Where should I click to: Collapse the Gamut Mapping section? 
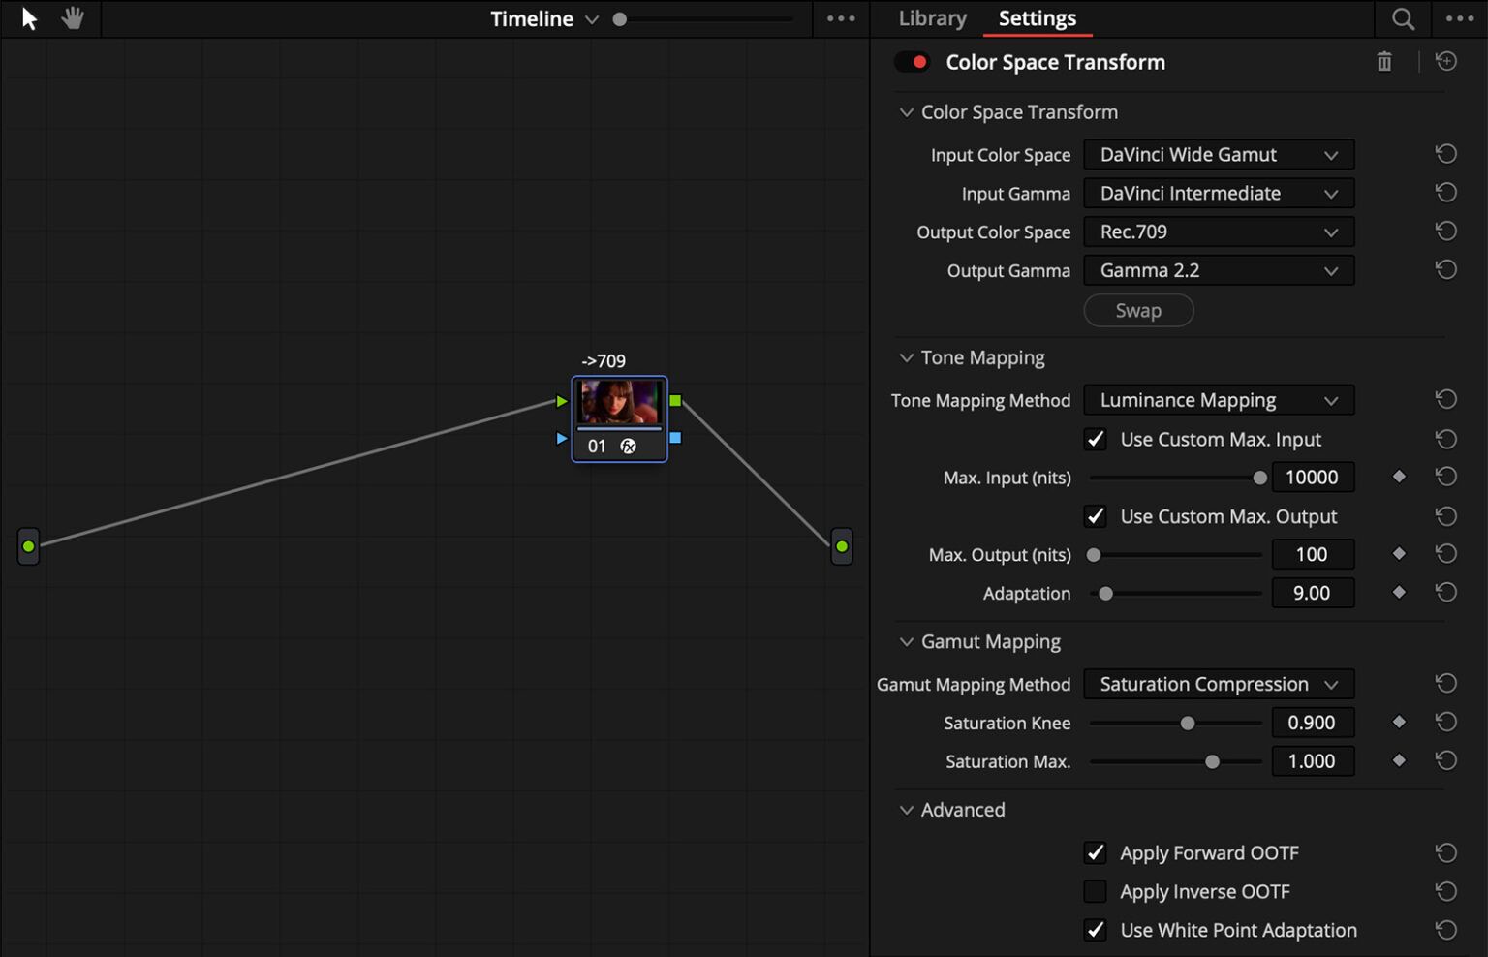pyautogui.click(x=906, y=641)
